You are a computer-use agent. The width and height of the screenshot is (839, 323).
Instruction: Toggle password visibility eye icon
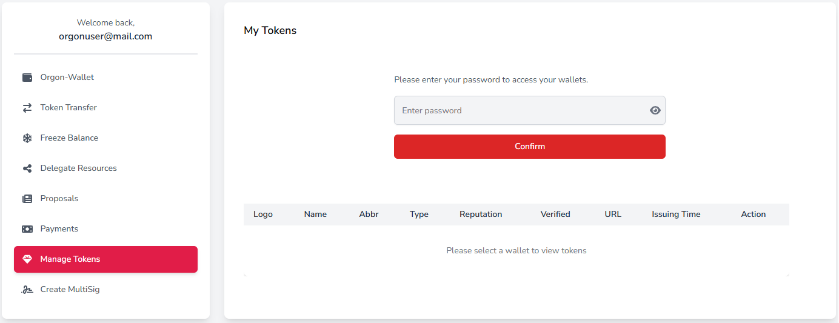click(x=655, y=110)
